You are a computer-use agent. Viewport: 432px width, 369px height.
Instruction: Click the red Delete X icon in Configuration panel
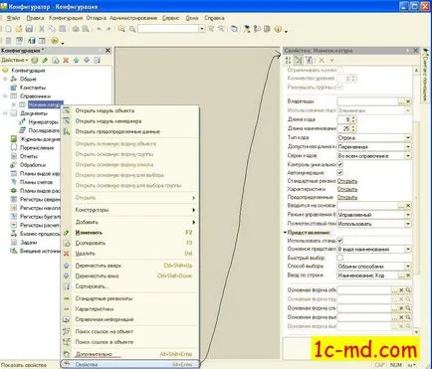click(x=66, y=60)
